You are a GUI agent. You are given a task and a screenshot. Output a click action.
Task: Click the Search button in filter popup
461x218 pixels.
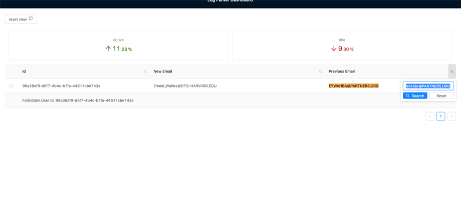coord(415,95)
